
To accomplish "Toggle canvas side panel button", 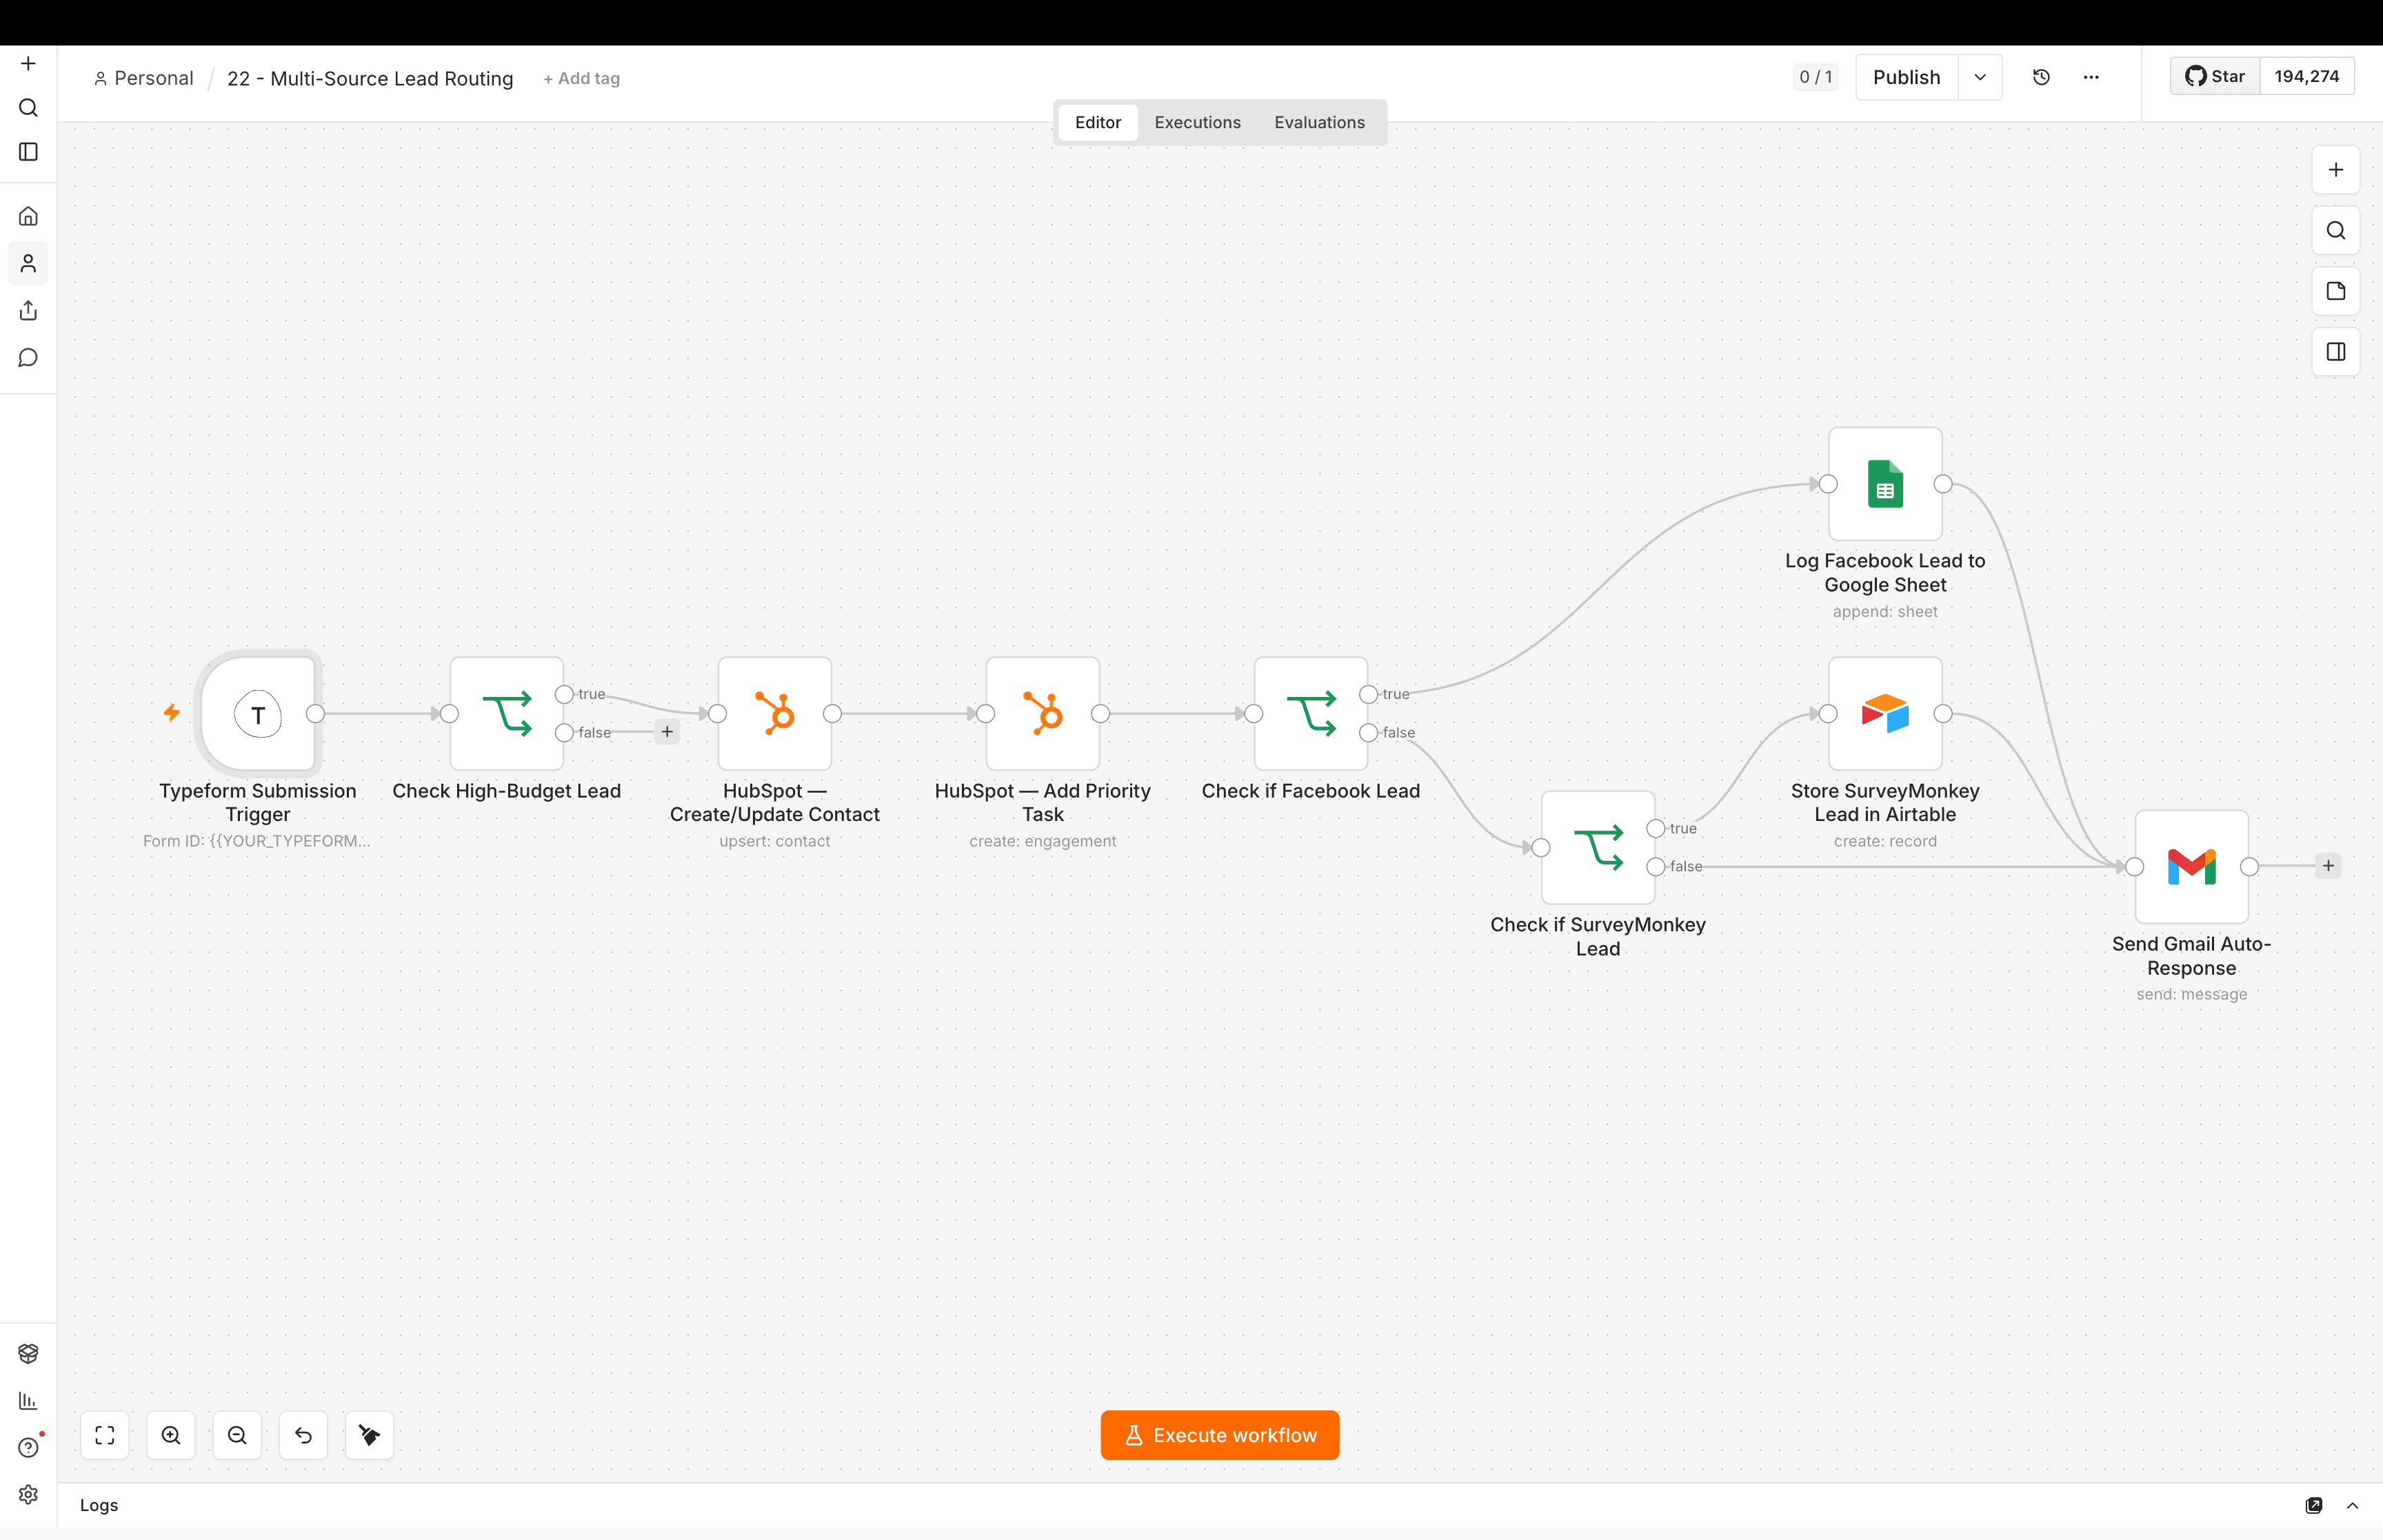I will point(2336,352).
